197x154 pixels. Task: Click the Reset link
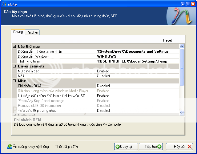pyautogui.click(x=167, y=40)
